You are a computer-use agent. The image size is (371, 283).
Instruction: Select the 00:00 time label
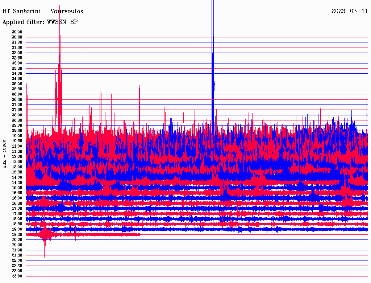[17, 32]
